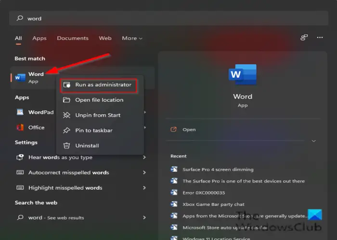Expand chevron for Hear words as you type
Screen dimensions: 337x240
[144, 157]
